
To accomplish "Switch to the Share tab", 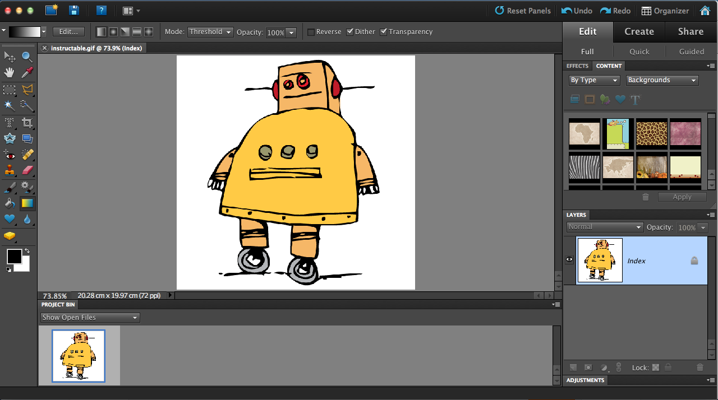I will point(691,32).
